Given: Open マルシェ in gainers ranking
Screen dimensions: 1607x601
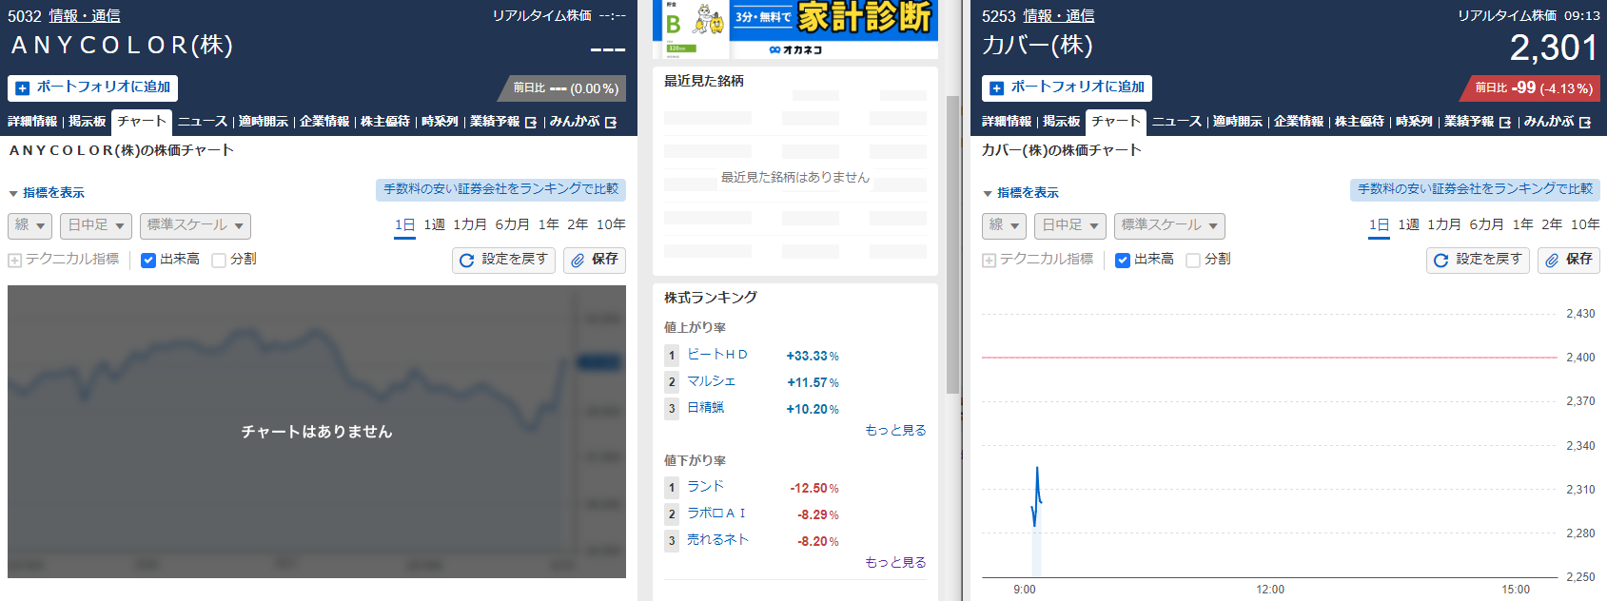Looking at the screenshot, I should click(x=712, y=381).
